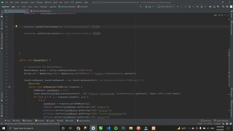This screenshot has height=131, width=233.
Task: Open the File menu
Action: pos(7,2)
